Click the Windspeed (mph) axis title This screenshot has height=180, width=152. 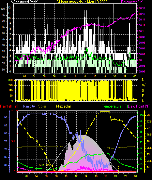[24, 2]
